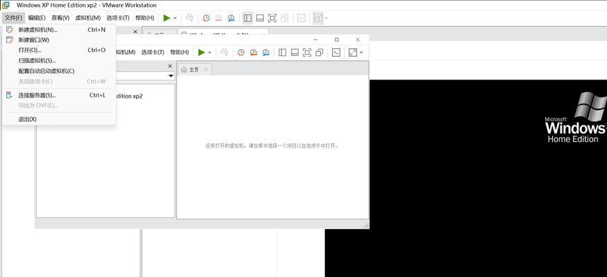Viewport: 607px width, 277px height.
Task: Expand power options arrow in front window toolbar
Action: [210, 53]
